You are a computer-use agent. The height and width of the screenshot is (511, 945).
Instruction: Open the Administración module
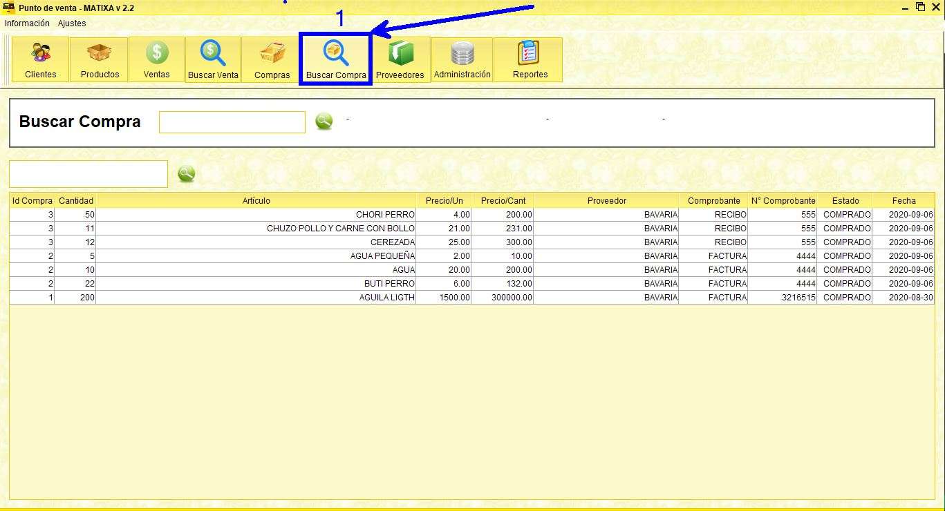pos(461,59)
